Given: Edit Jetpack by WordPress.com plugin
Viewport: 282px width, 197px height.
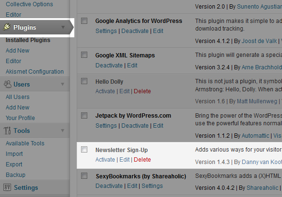Looking at the screenshot, I should pyautogui.click(x=158, y=126).
